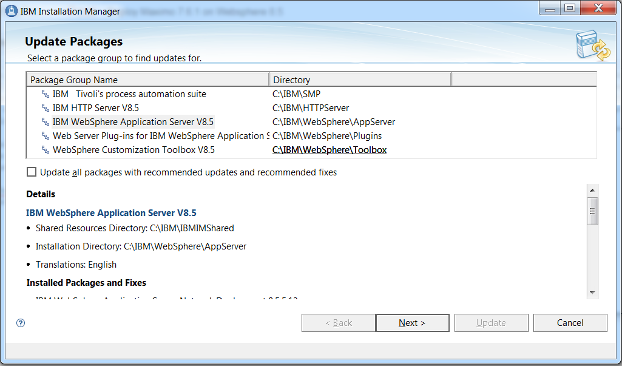
Task: Click the Update button
Action: (491, 323)
